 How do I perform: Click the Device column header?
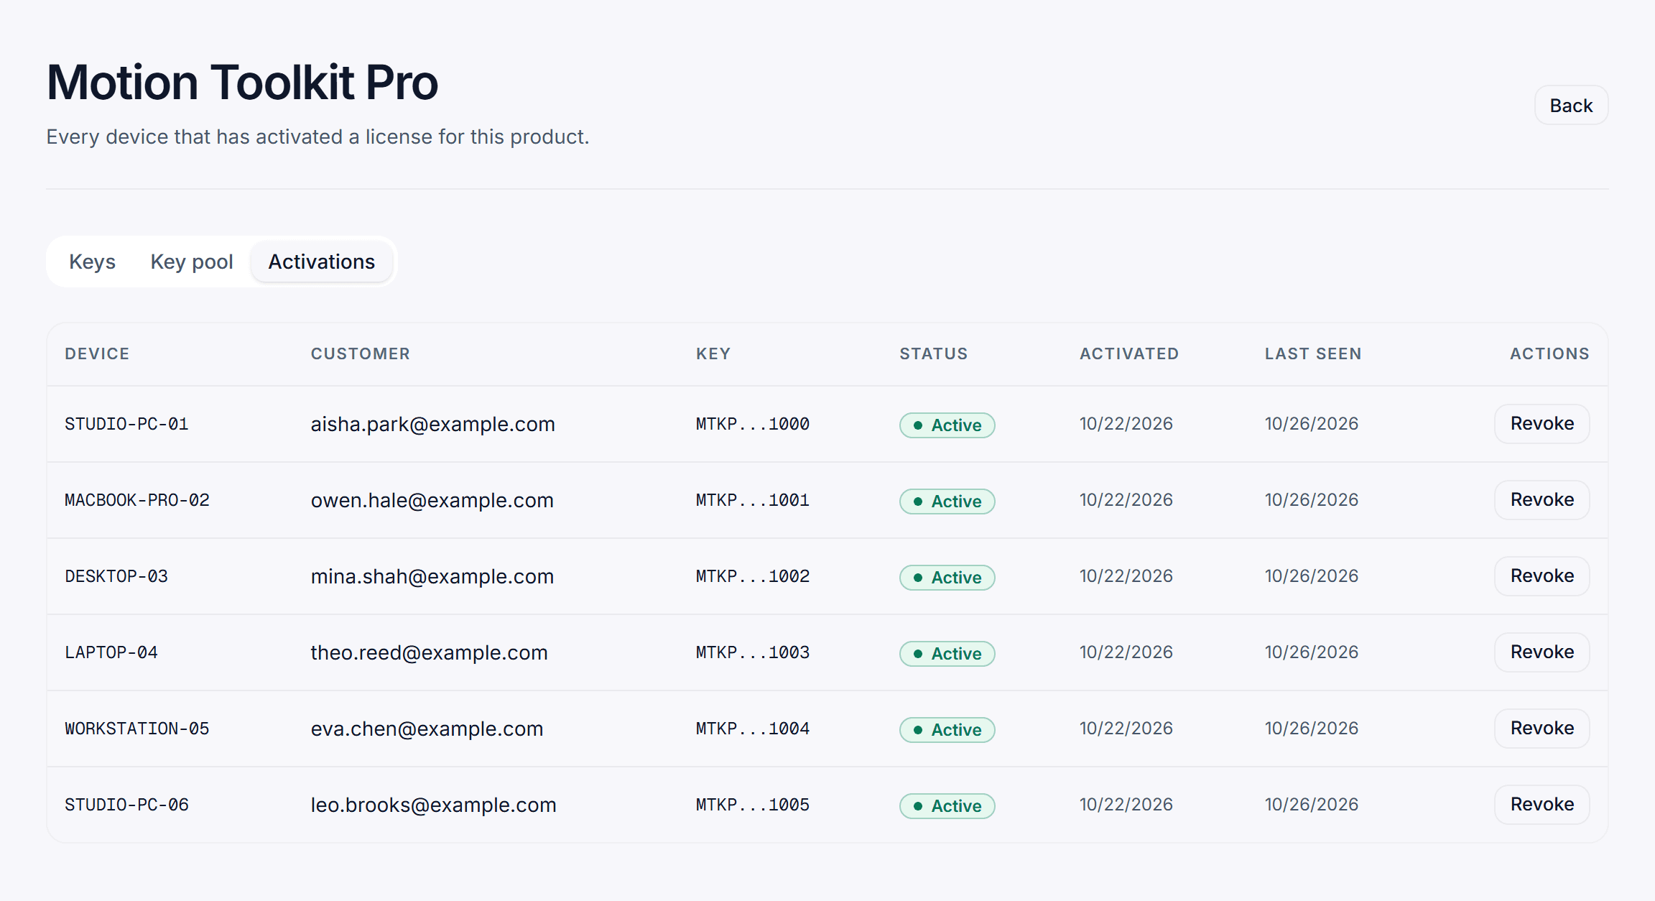click(97, 354)
